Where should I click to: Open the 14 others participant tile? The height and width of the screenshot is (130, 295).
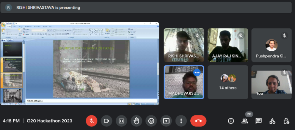pos(228,82)
